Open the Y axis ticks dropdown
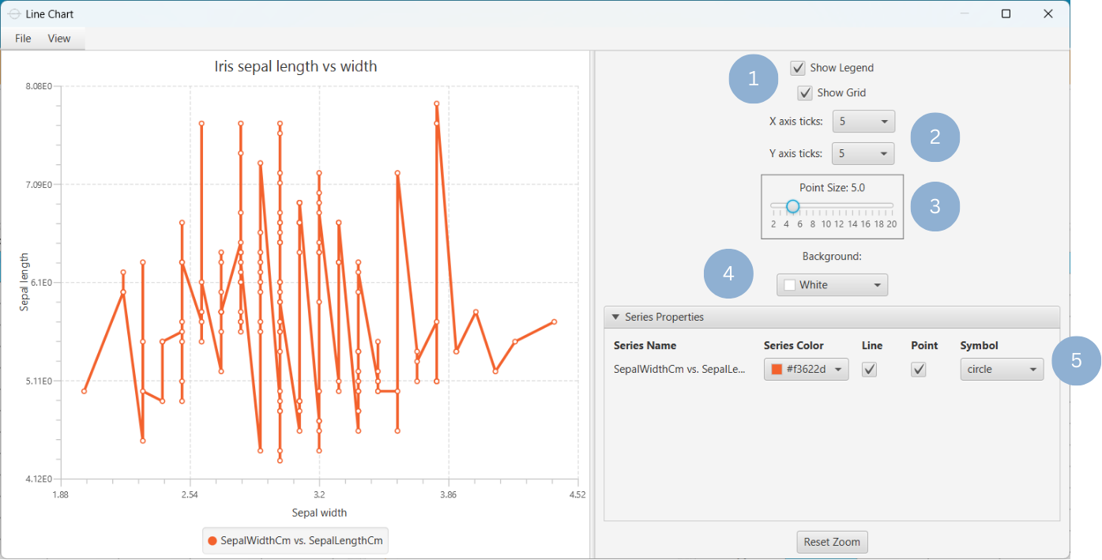This screenshot has width=1102, height=560. point(863,153)
